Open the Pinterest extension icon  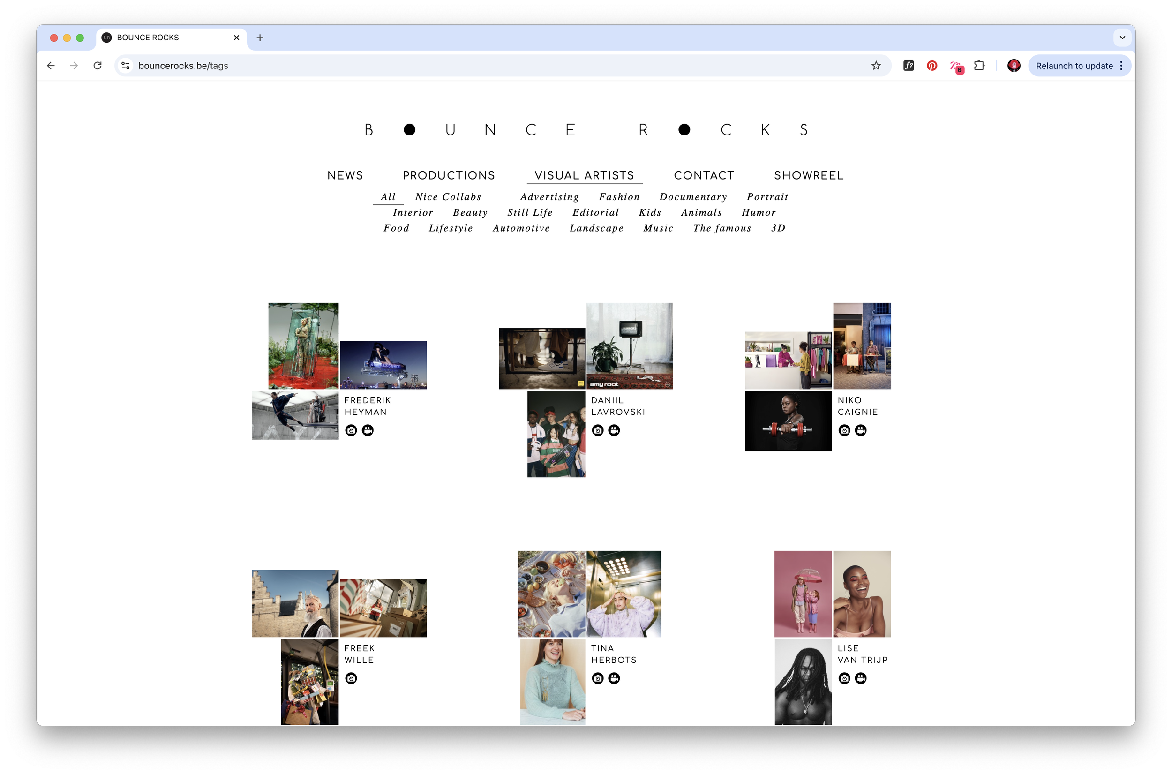(932, 66)
